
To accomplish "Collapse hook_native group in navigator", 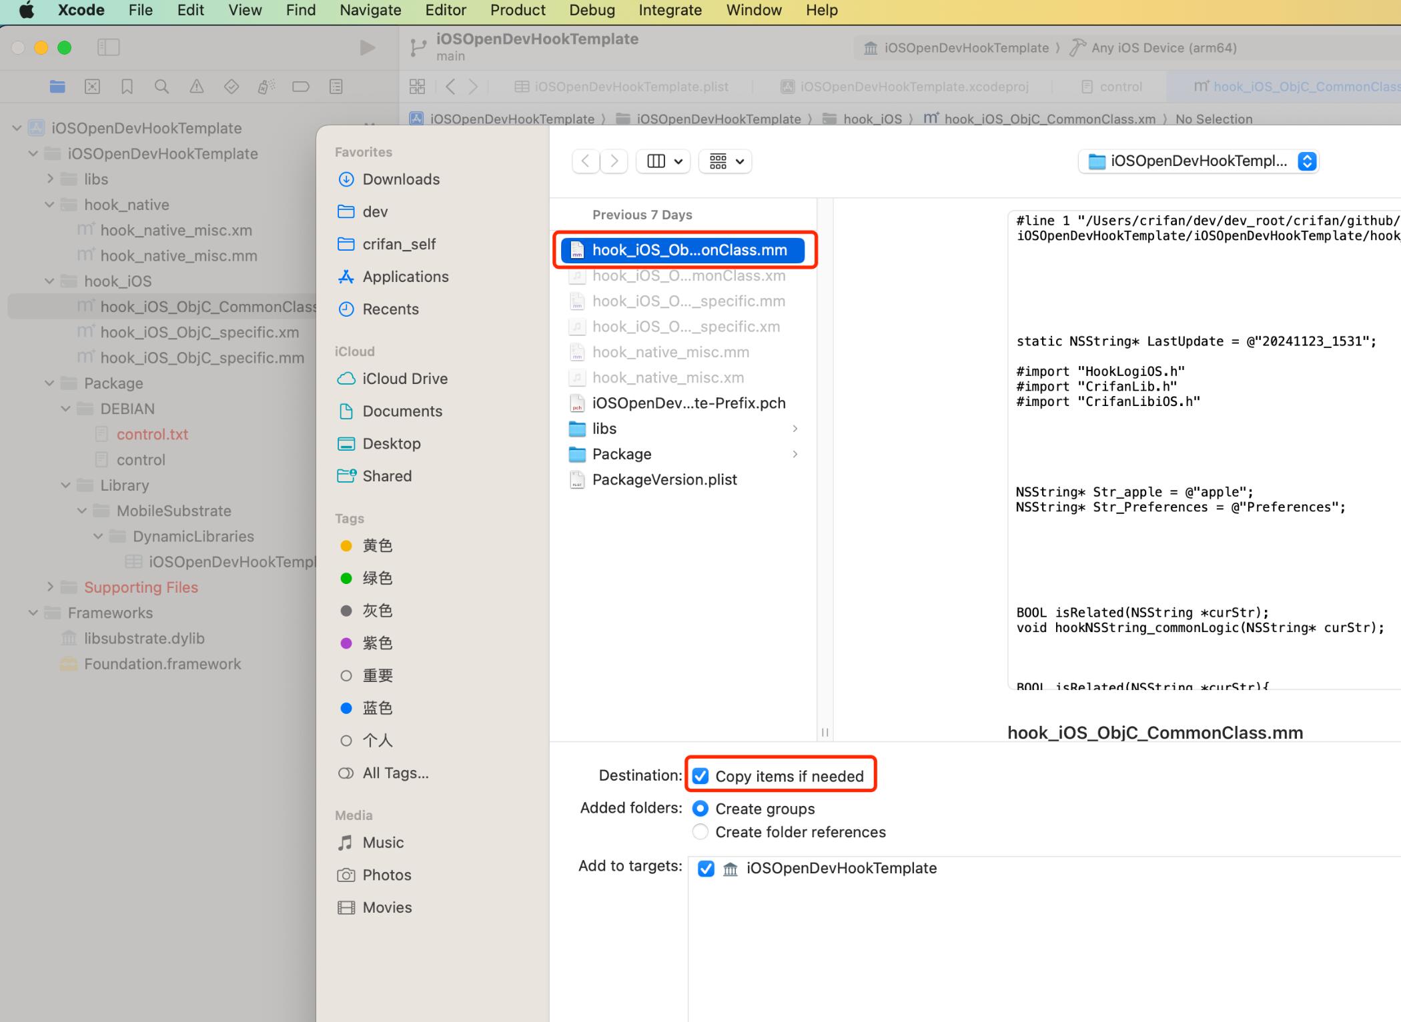I will [49, 205].
